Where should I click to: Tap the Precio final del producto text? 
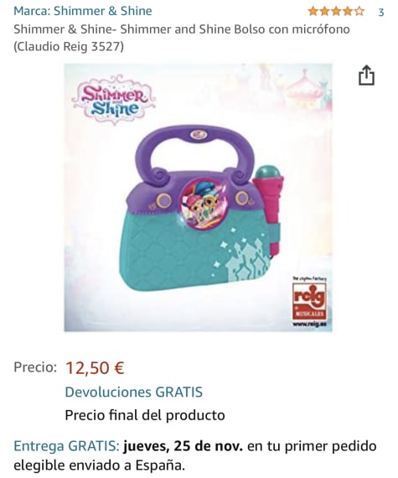click(145, 415)
